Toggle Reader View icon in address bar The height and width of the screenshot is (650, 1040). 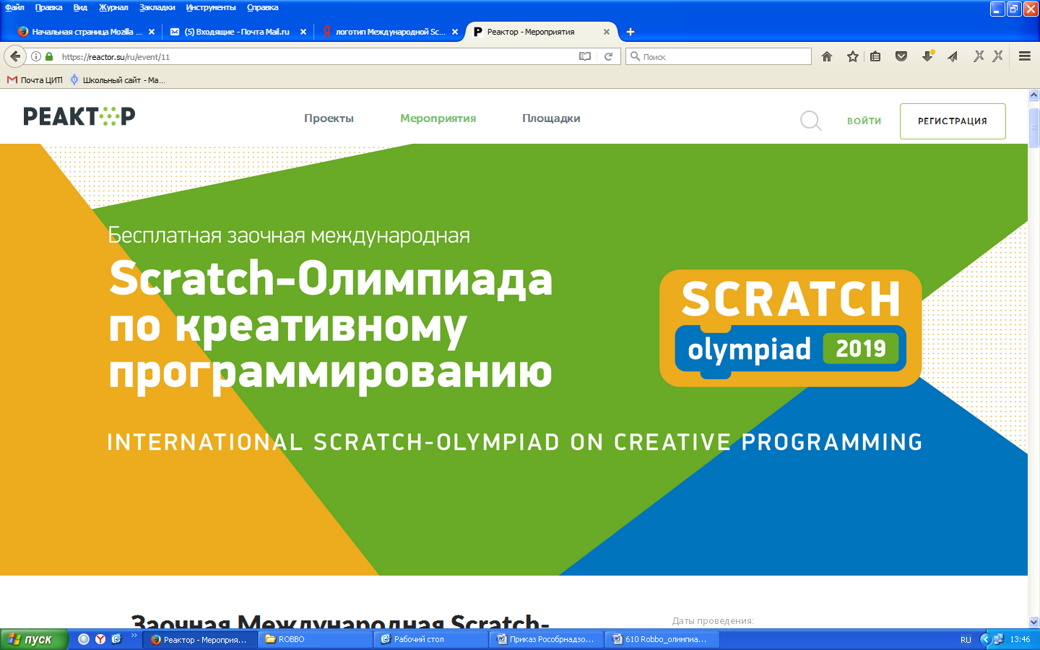585,56
